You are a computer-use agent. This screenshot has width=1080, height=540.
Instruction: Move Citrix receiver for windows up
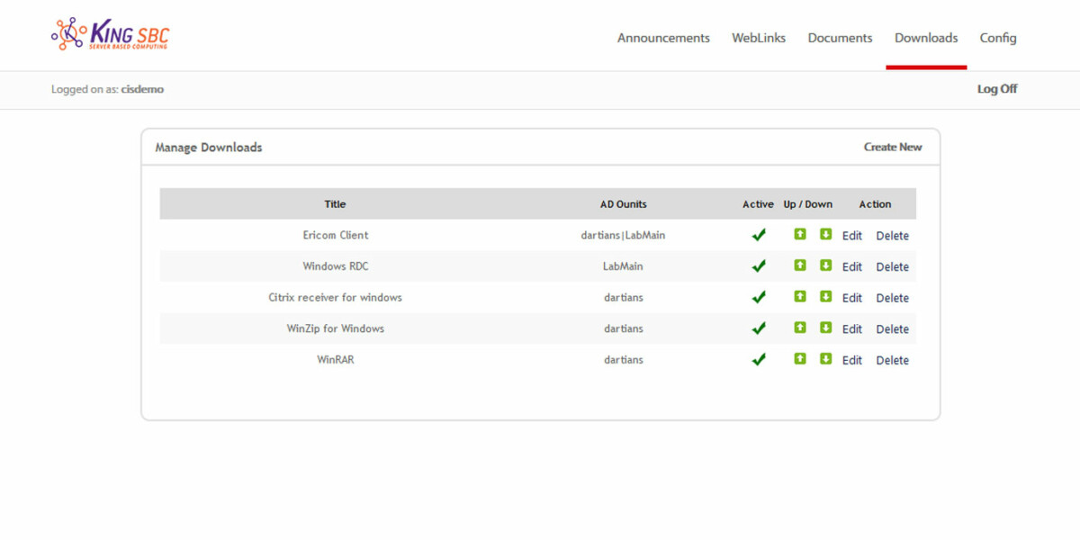(799, 297)
